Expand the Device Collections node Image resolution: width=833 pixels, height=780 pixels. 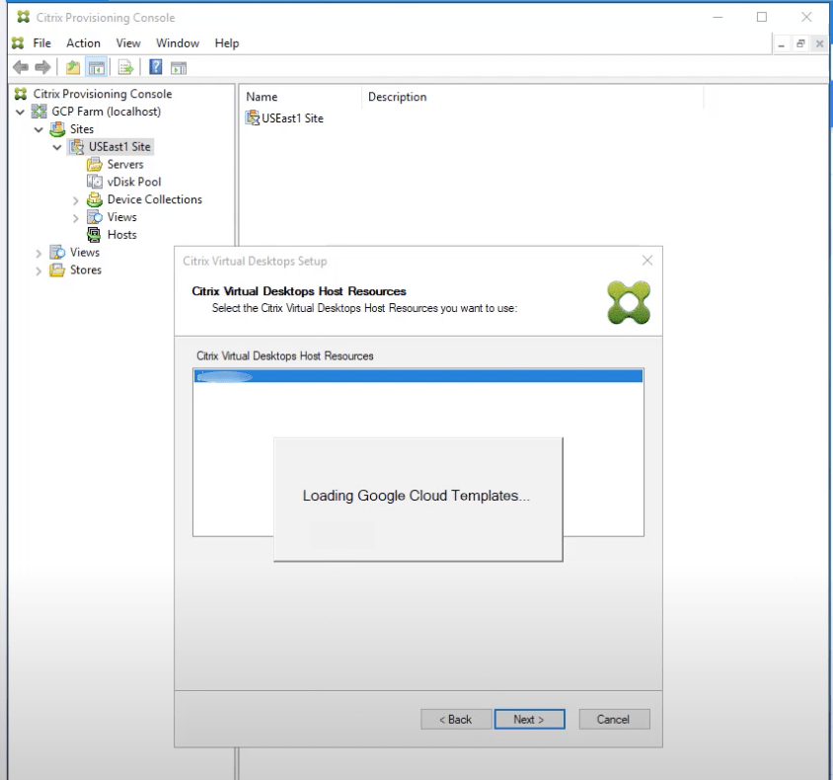pos(76,199)
